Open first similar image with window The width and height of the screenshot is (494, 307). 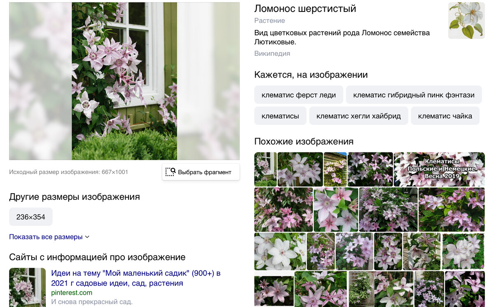pyautogui.click(x=266, y=169)
